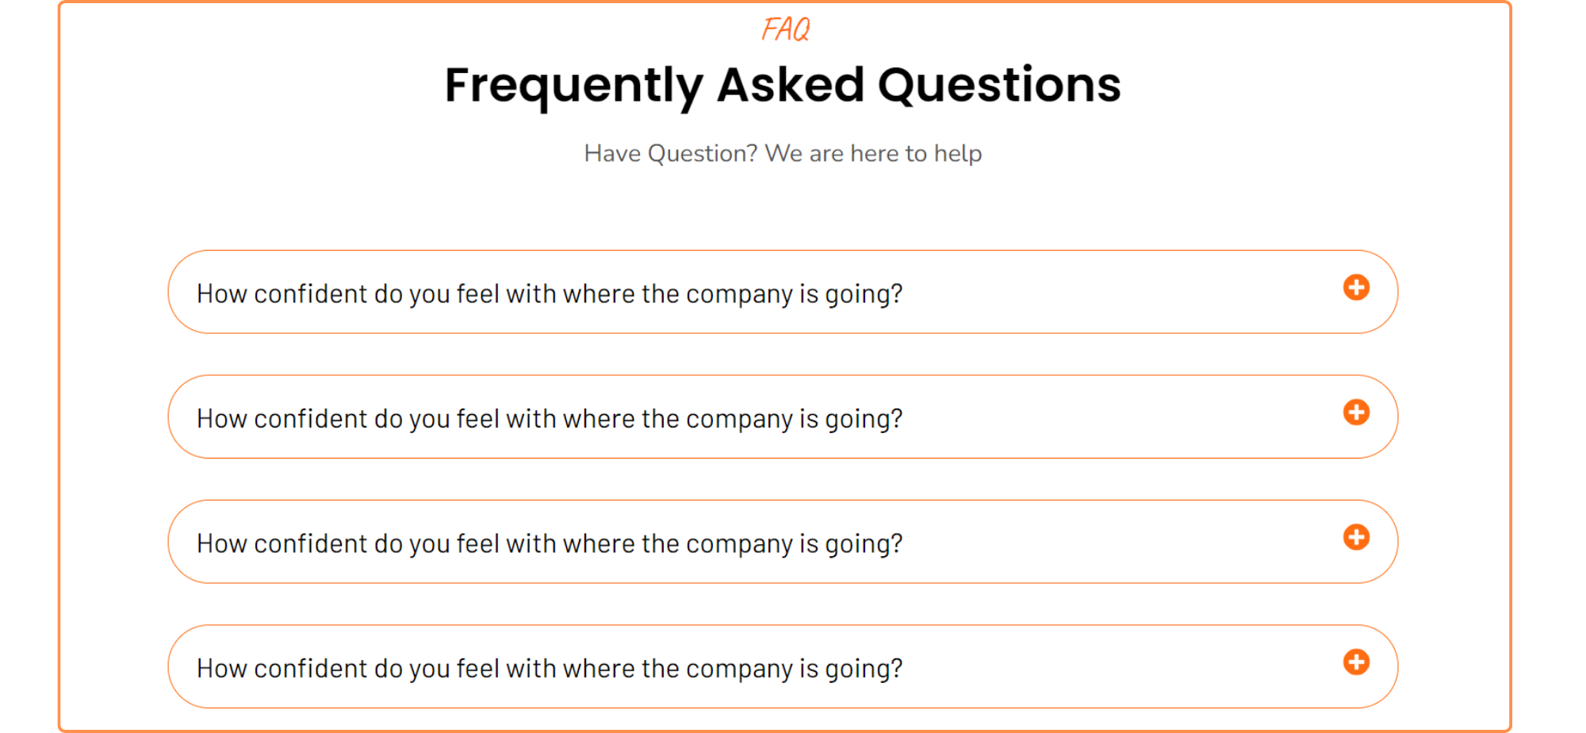This screenshot has width=1586, height=733.
Task: Click the plus icon on the third question
Action: (1356, 537)
